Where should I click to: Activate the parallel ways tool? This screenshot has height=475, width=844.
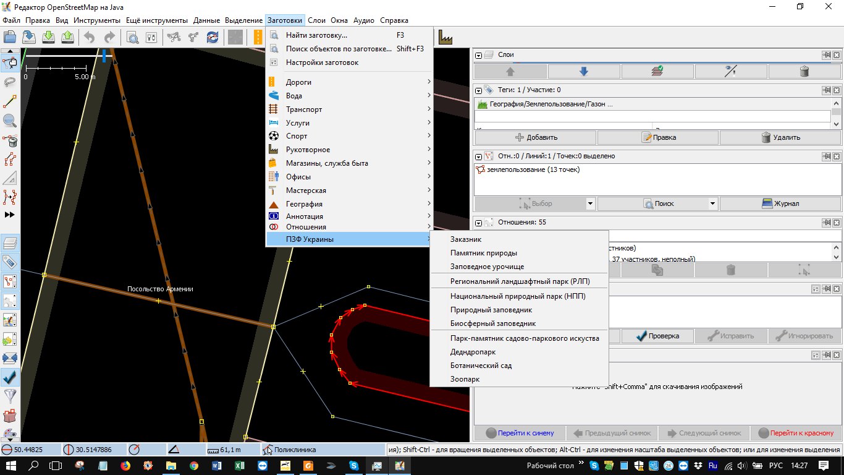pos(10,159)
